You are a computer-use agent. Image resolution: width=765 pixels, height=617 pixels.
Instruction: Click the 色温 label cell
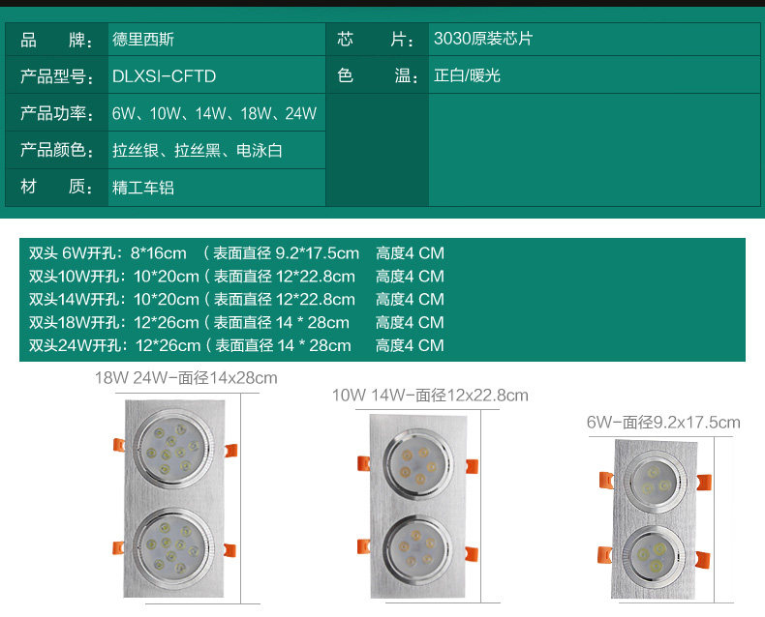click(377, 75)
